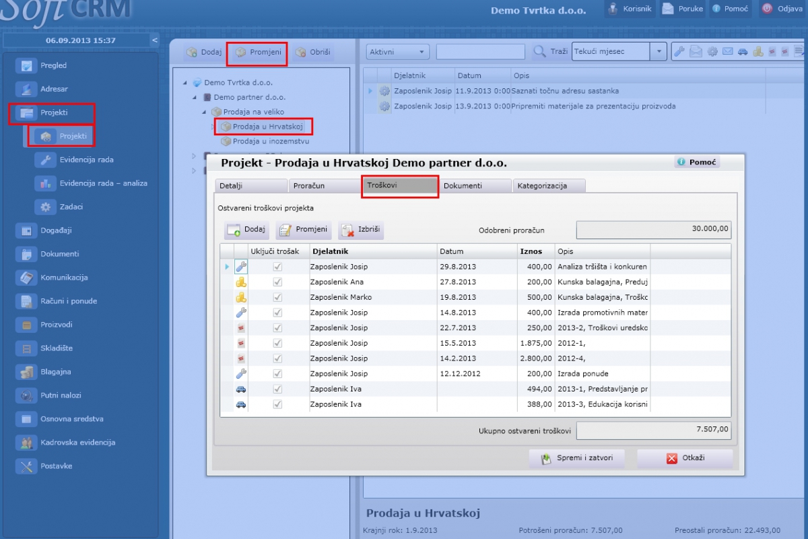The width and height of the screenshot is (808, 539).
Task: Click the open envelope toolbar icon
Action: [696, 52]
